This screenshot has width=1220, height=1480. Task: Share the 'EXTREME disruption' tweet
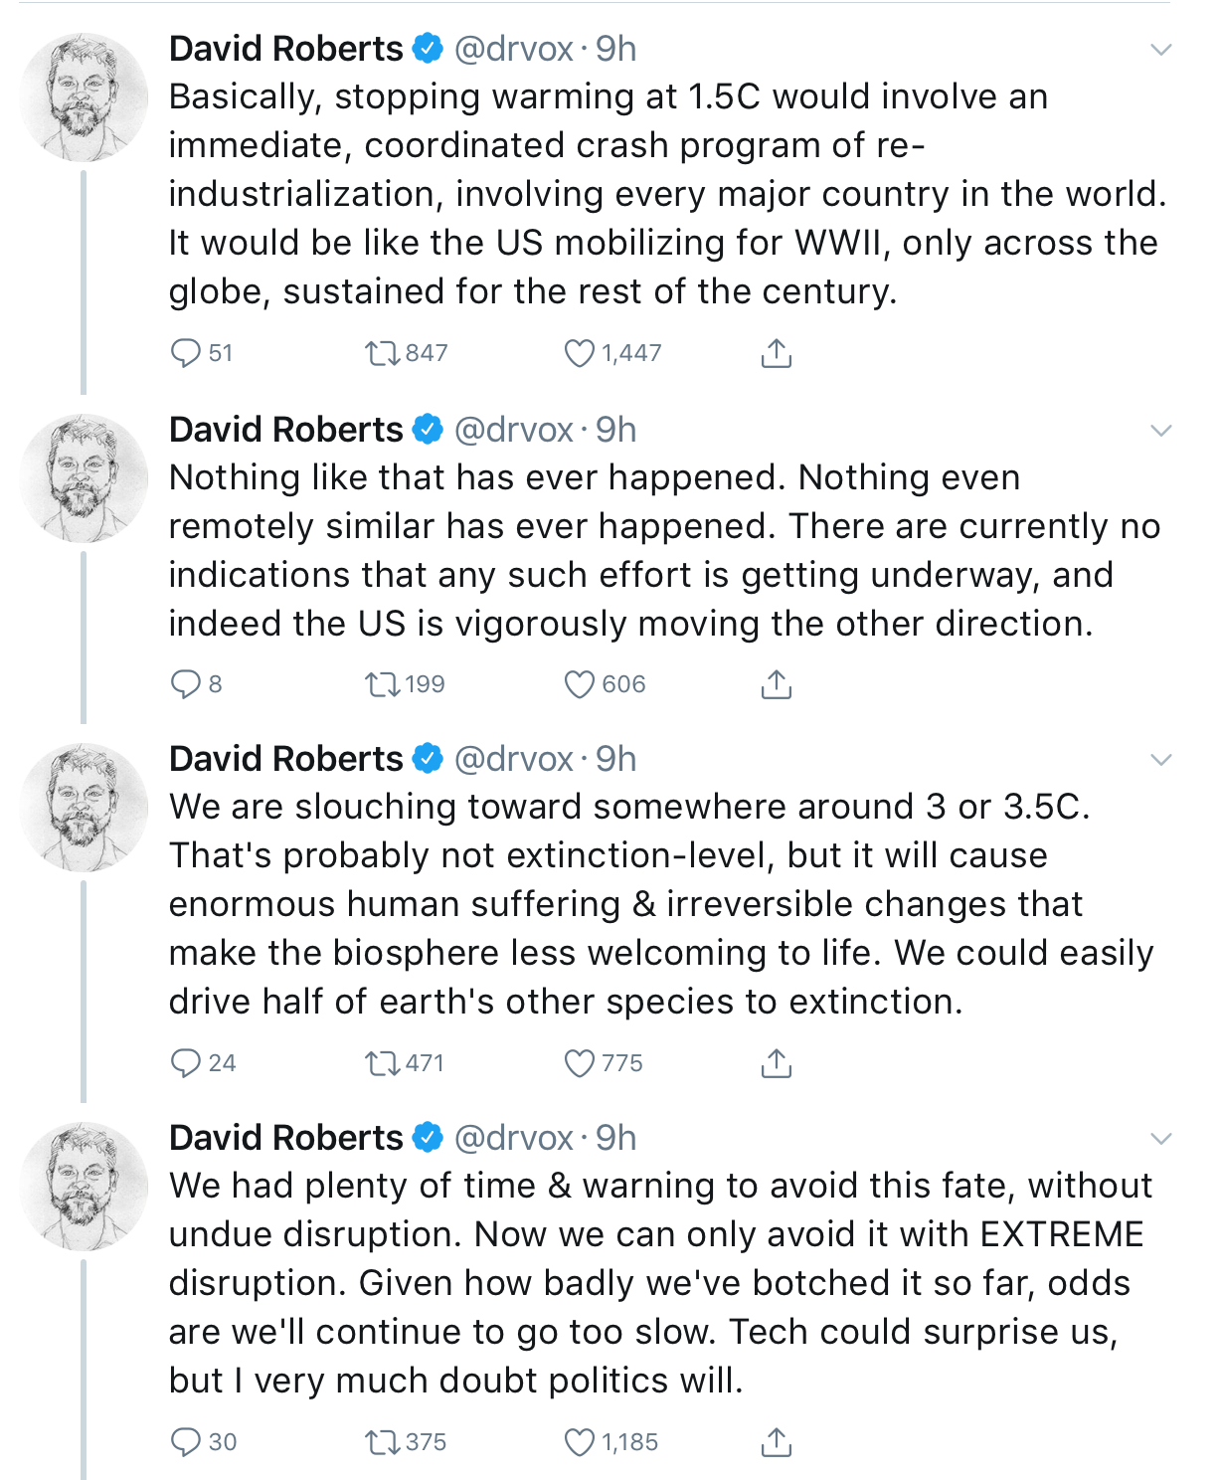777,1442
